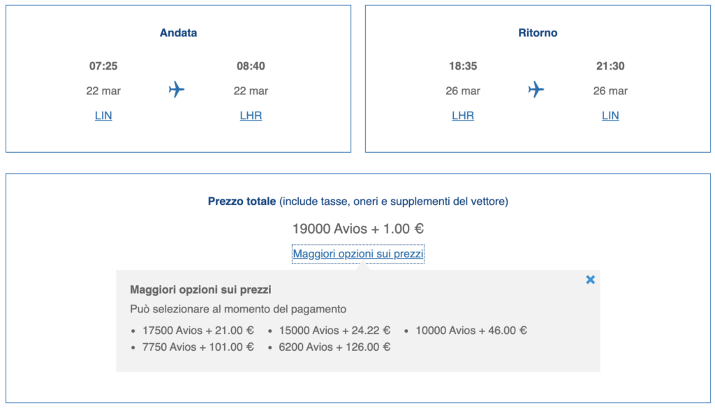Click the Prezzo totale label
The height and width of the screenshot is (408, 715).
242,202
